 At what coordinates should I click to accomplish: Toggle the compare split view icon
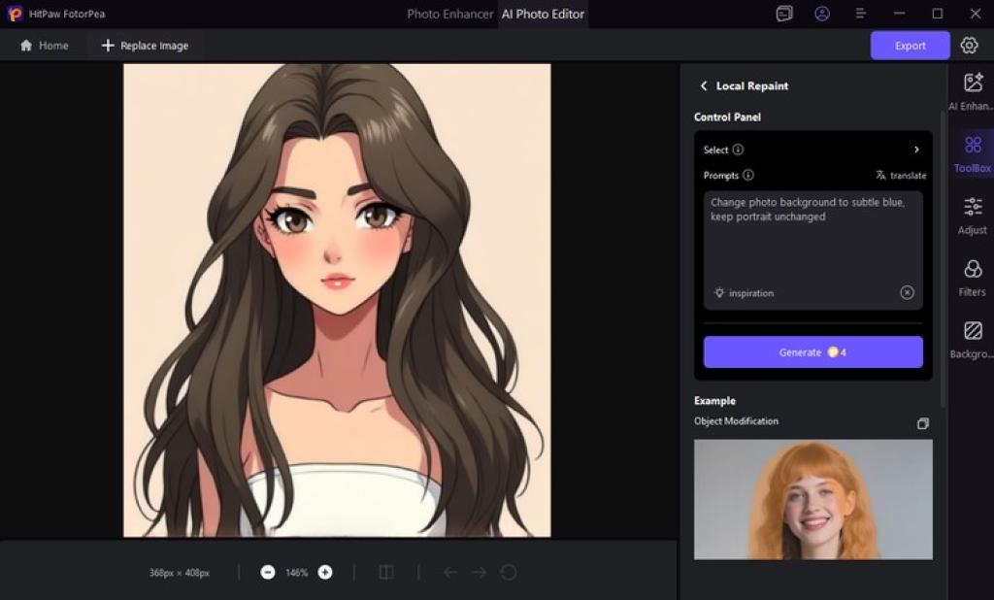386,573
